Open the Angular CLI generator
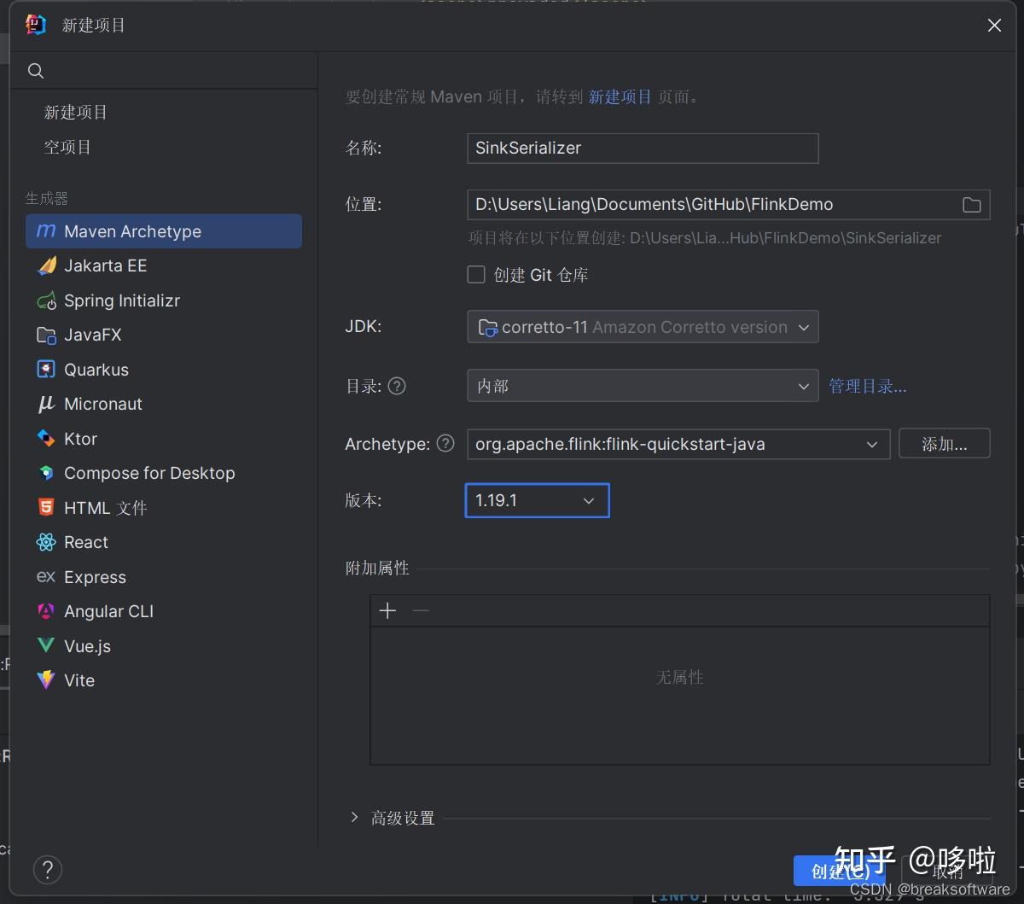Image resolution: width=1024 pixels, height=904 pixels. pyautogui.click(x=108, y=610)
